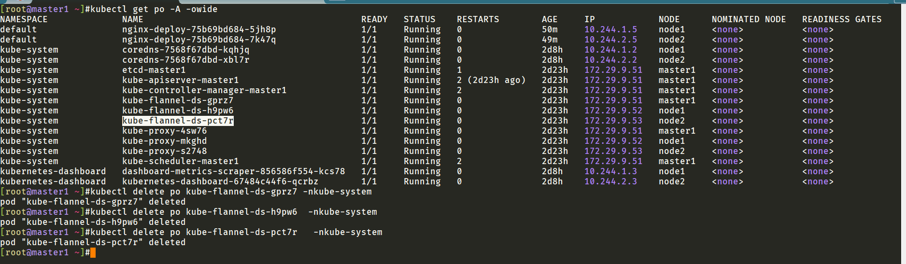Viewport: 906px width, 264px height.
Task: Click the AGE column header
Action: 550,19
